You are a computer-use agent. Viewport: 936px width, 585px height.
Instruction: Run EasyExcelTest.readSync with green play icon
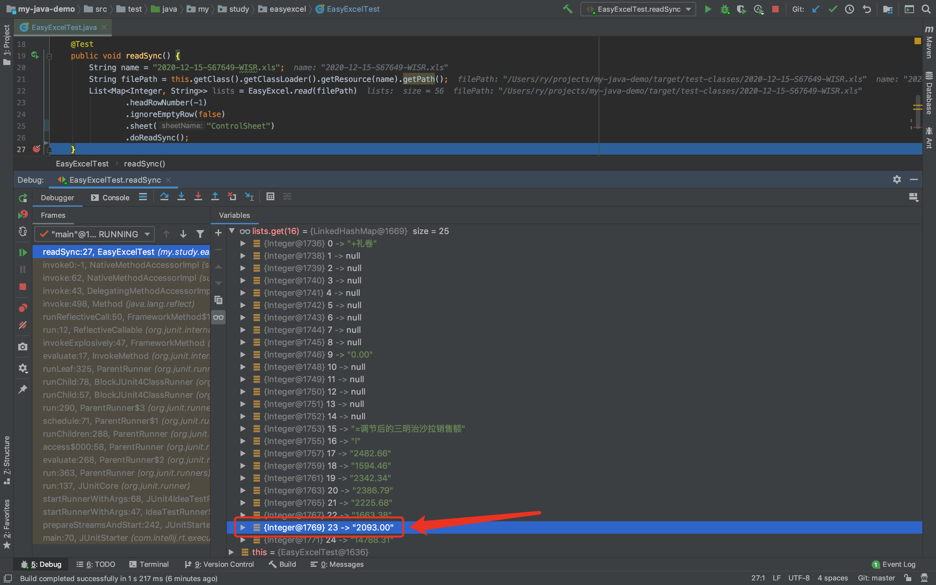click(708, 9)
